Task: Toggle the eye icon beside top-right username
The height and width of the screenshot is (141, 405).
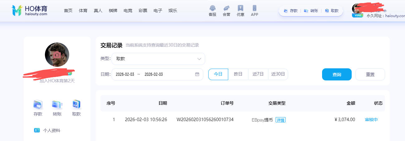Action: coord(385,11)
